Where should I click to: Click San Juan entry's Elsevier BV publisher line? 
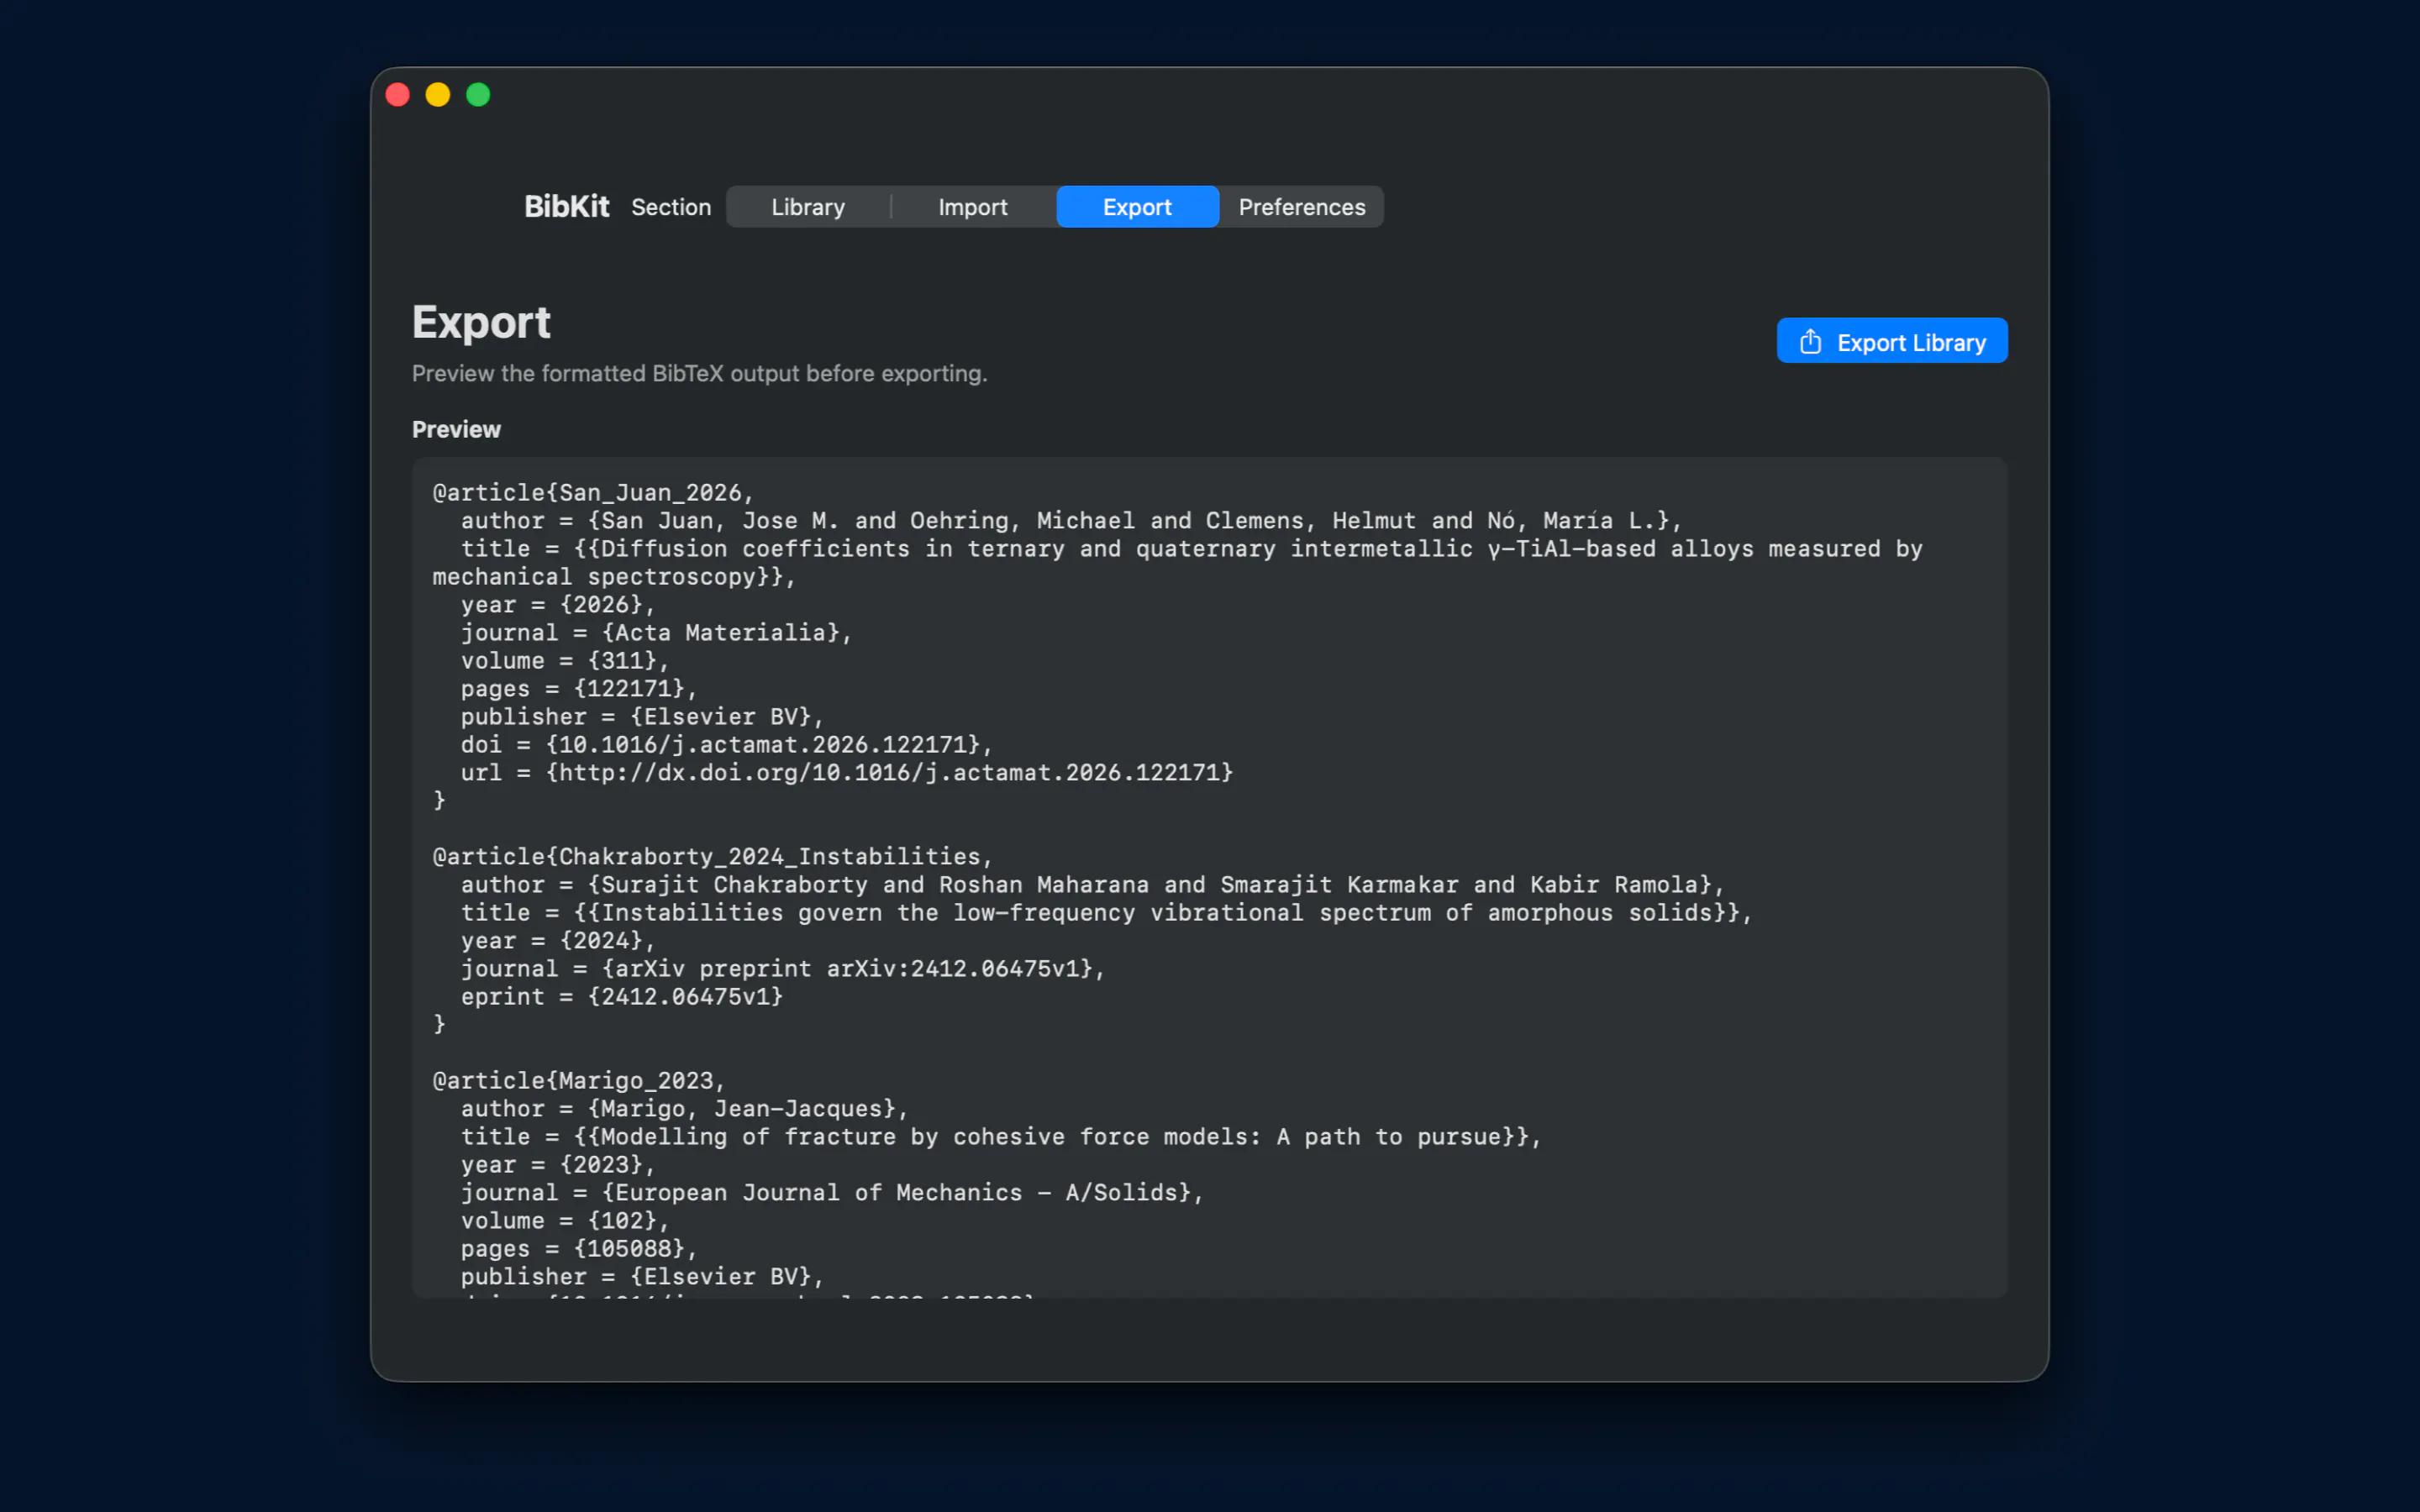point(642,717)
